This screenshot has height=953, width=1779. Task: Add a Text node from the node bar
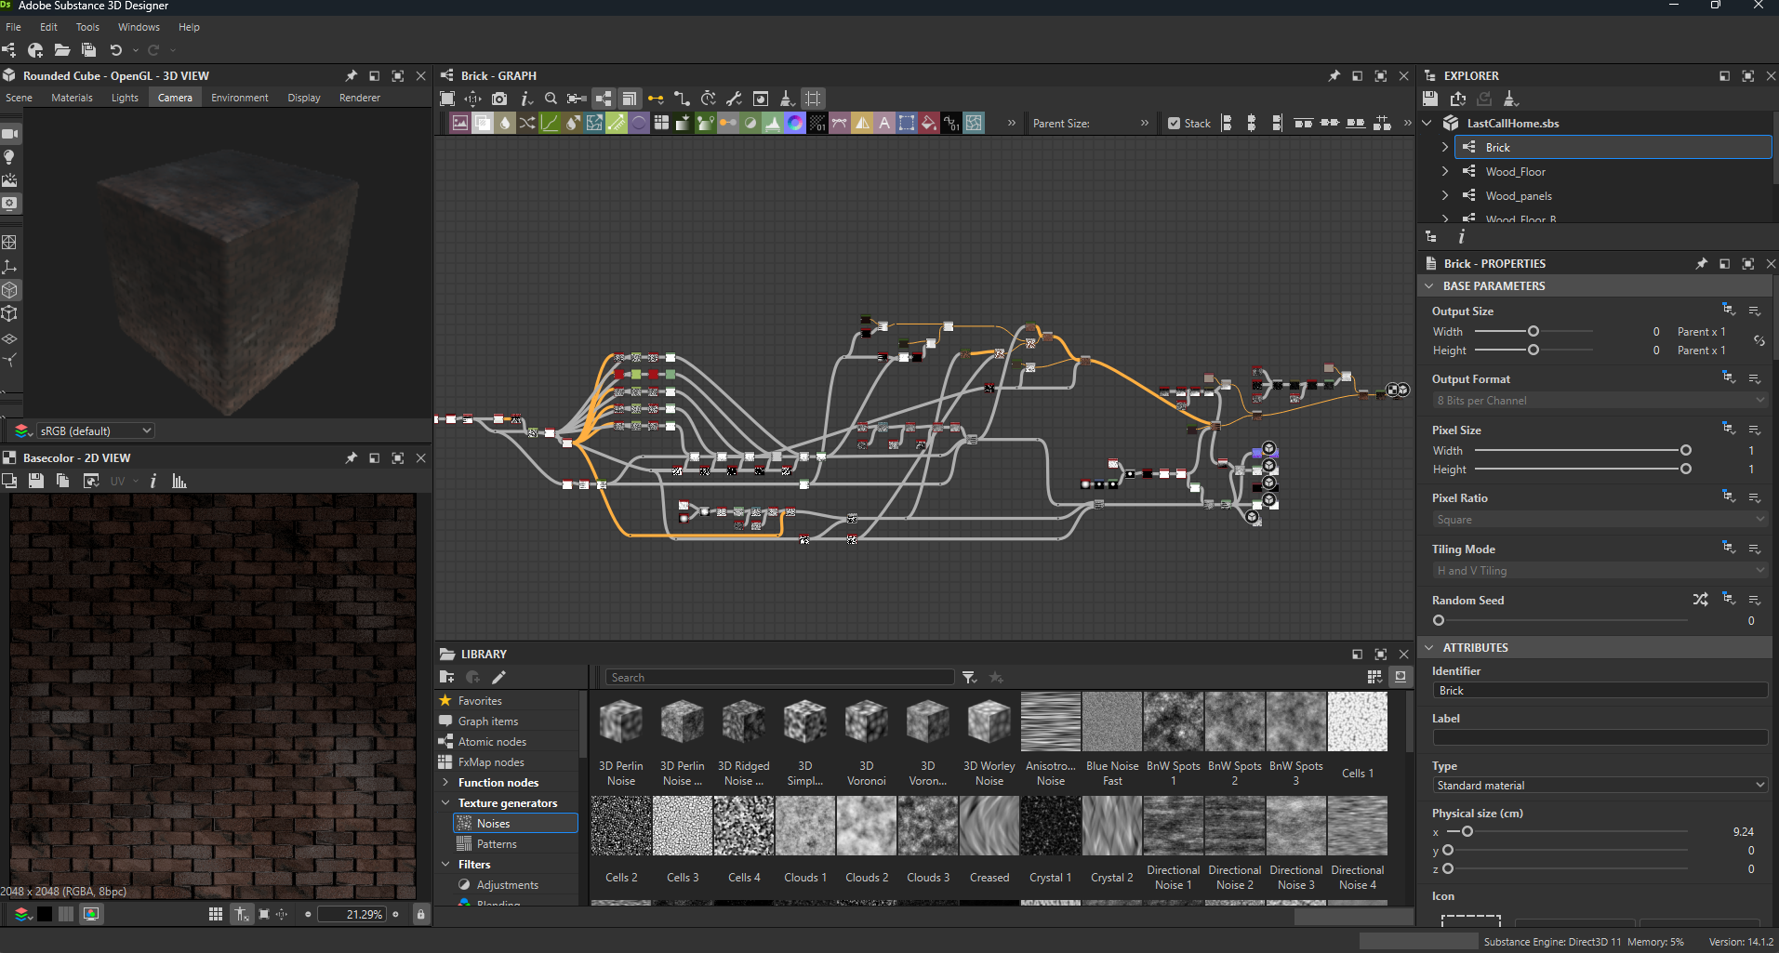[x=884, y=123]
